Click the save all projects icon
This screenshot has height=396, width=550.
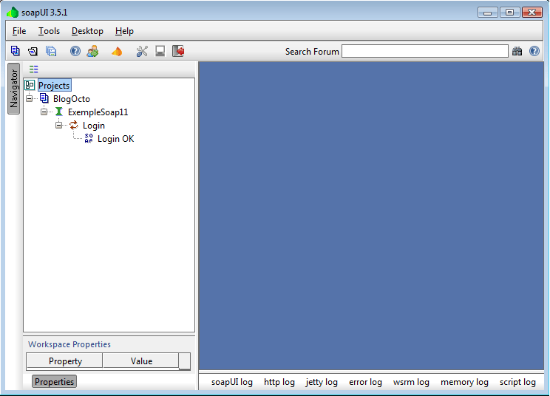tap(51, 51)
